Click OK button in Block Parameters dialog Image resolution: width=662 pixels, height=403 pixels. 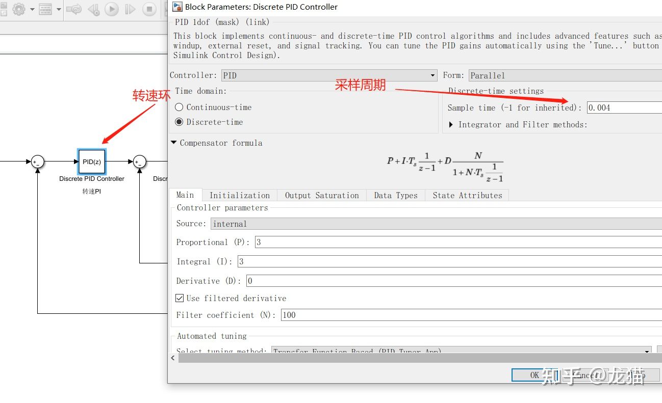click(x=534, y=375)
